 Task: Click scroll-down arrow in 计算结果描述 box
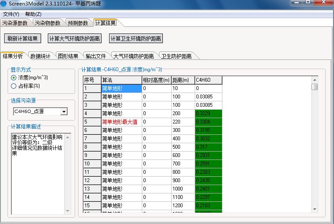[68, 211]
